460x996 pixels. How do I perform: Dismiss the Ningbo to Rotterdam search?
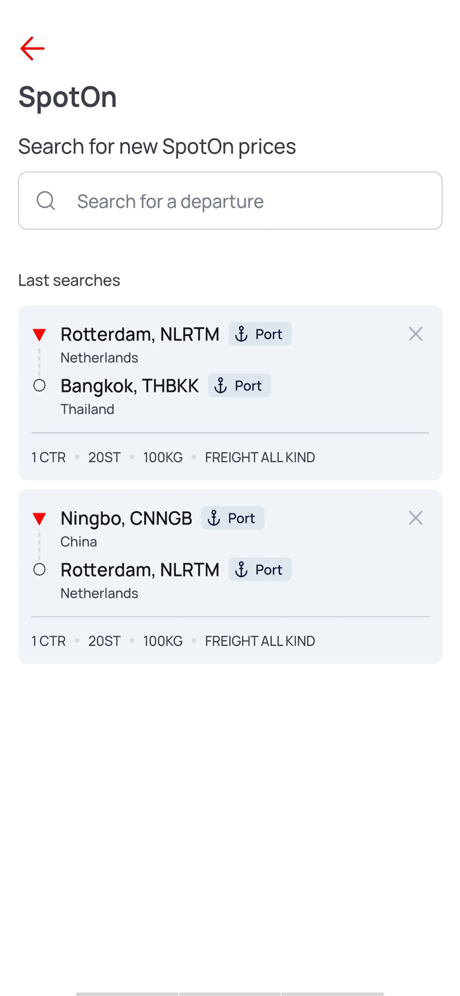tap(416, 517)
